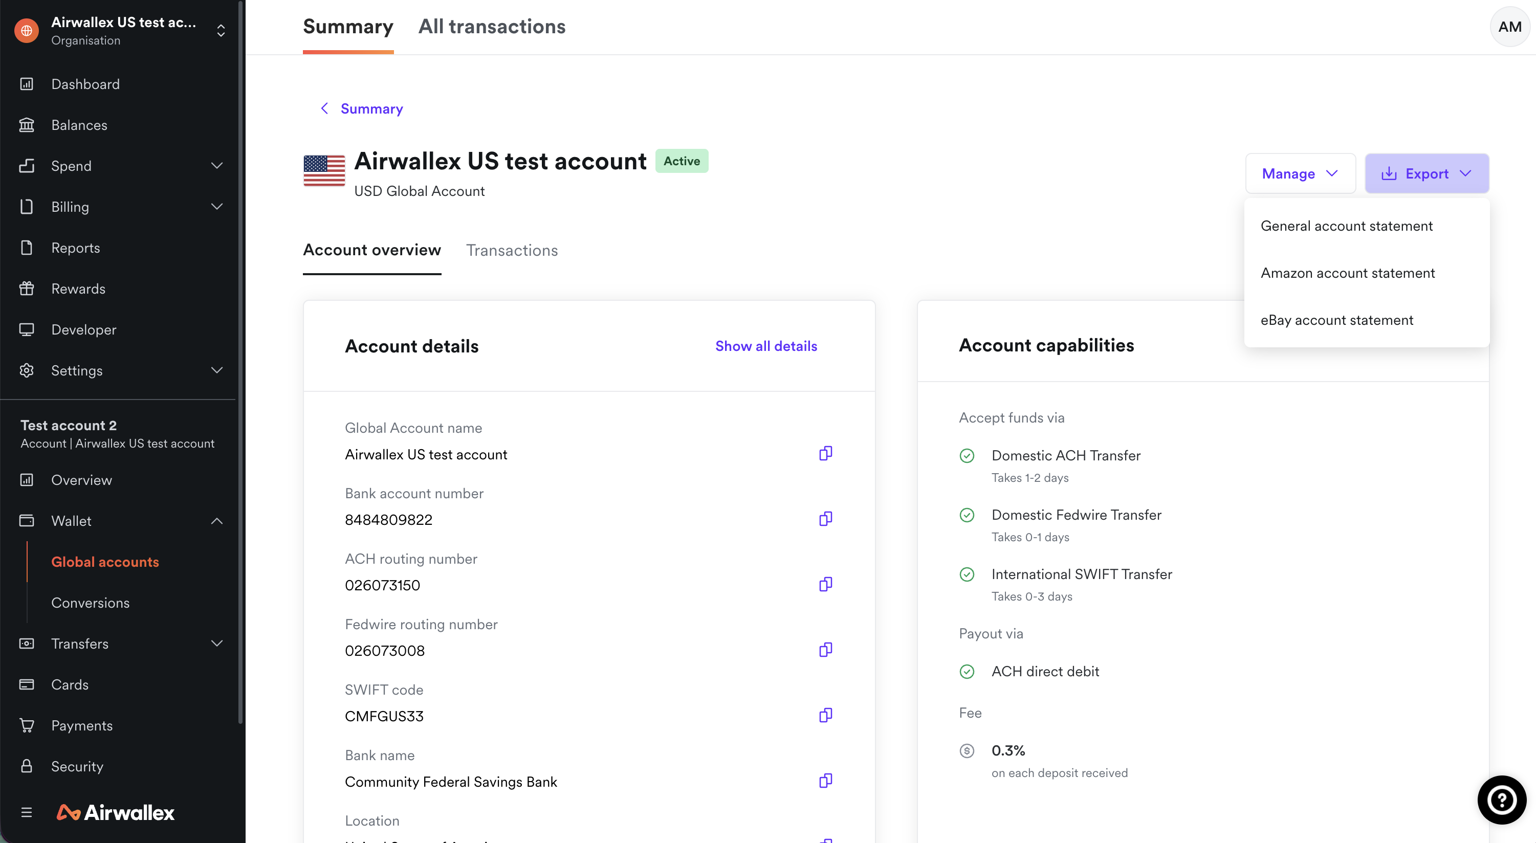Expand the Spend submenu chevron

(x=217, y=166)
